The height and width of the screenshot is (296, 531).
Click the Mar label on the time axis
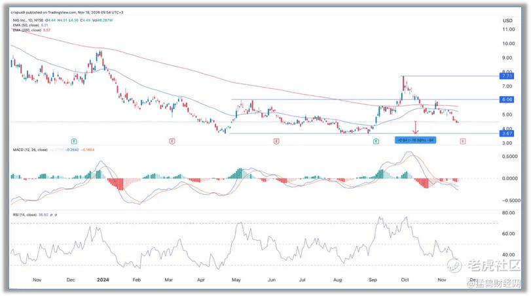point(168,280)
